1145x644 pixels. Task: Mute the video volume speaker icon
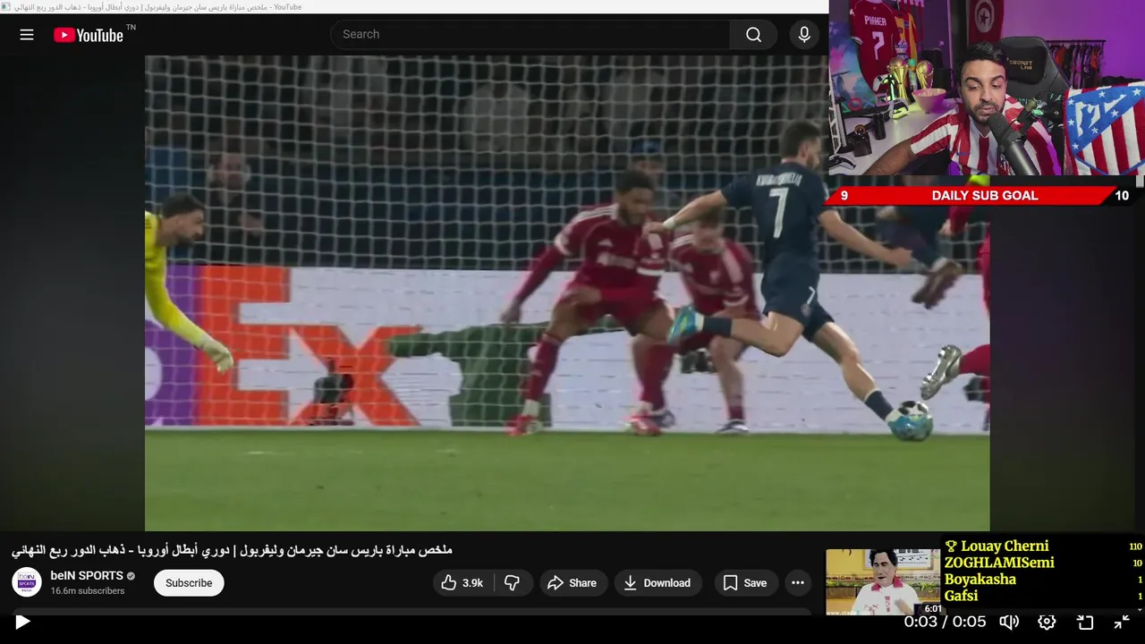tap(1009, 622)
